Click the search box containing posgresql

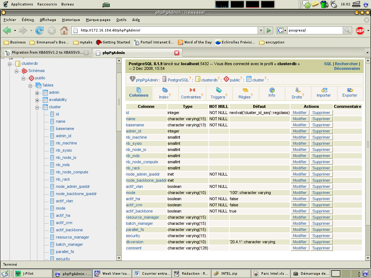coord(314,31)
